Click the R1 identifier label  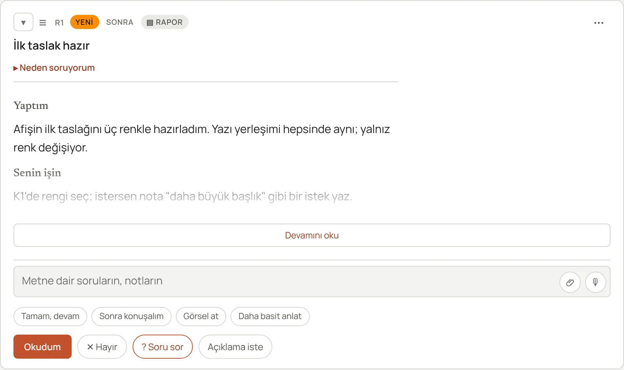click(x=59, y=23)
